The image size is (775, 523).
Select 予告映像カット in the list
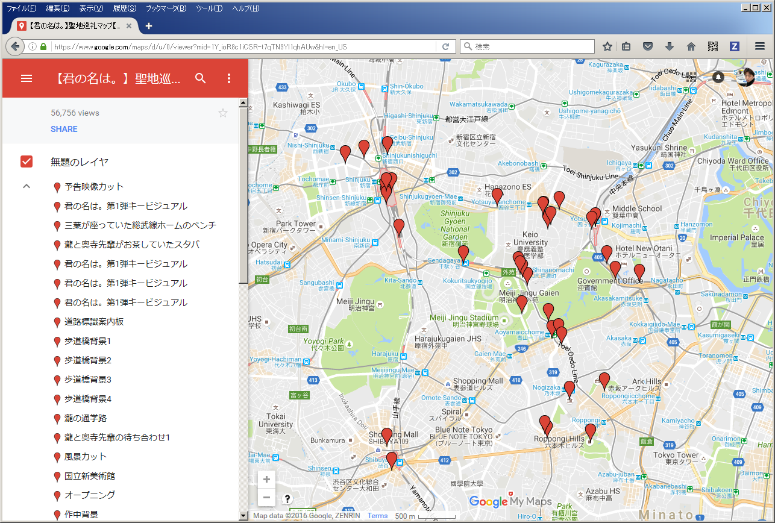click(x=94, y=187)
